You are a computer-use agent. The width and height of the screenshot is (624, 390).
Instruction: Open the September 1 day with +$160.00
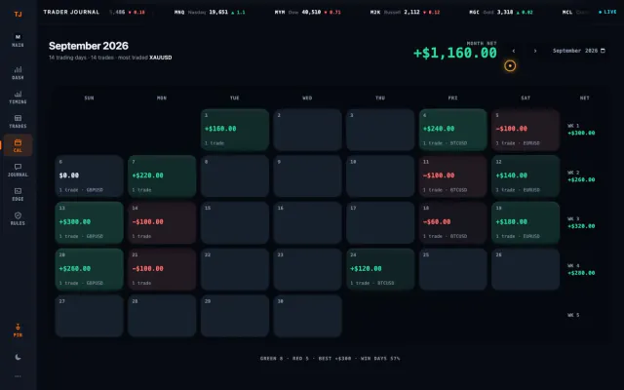pyautogui.click(x=235, y=130)
